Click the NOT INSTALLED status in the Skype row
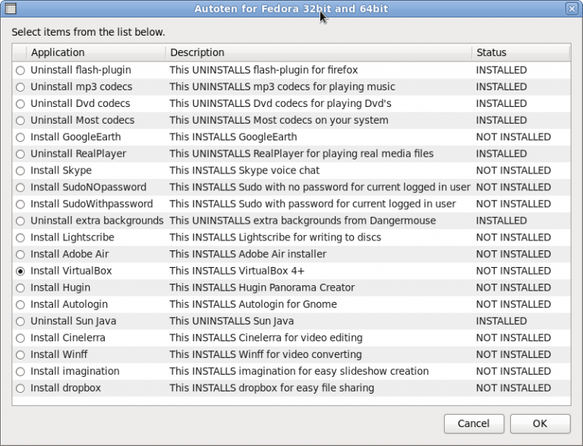The width and height of the screenshot is (583, 446). pos(513,171)
